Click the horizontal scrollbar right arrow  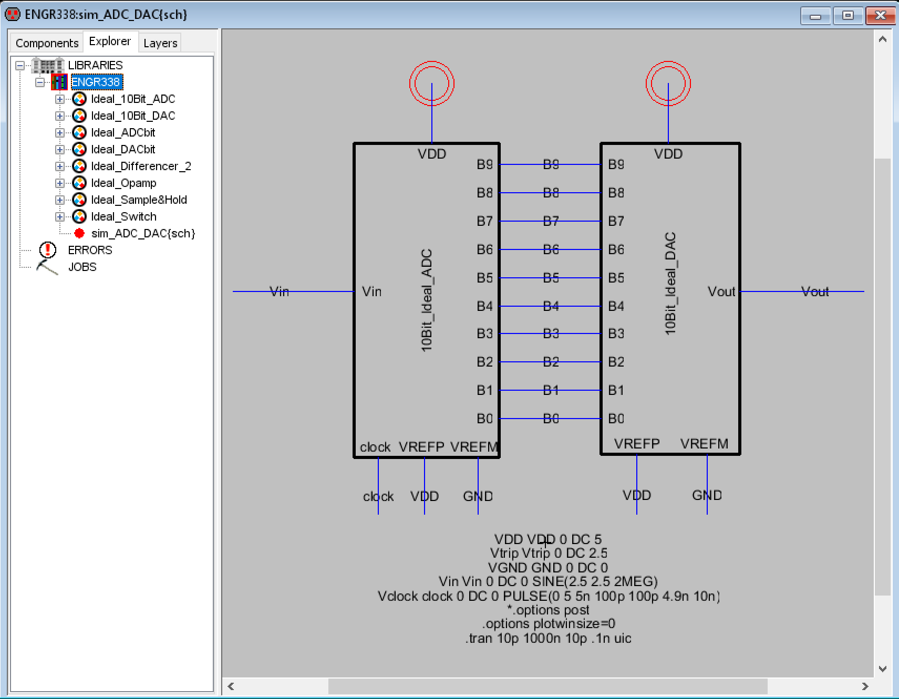point(865,686)
